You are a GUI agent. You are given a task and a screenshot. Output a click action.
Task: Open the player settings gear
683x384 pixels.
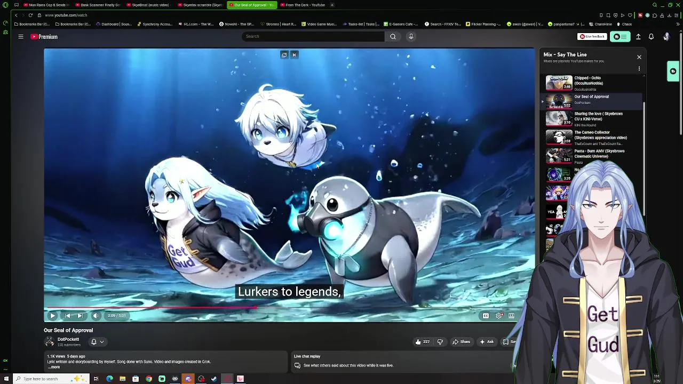[x=499, y=316]
